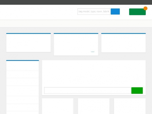Click the blue button beside the search field

[x=115, y=12]
